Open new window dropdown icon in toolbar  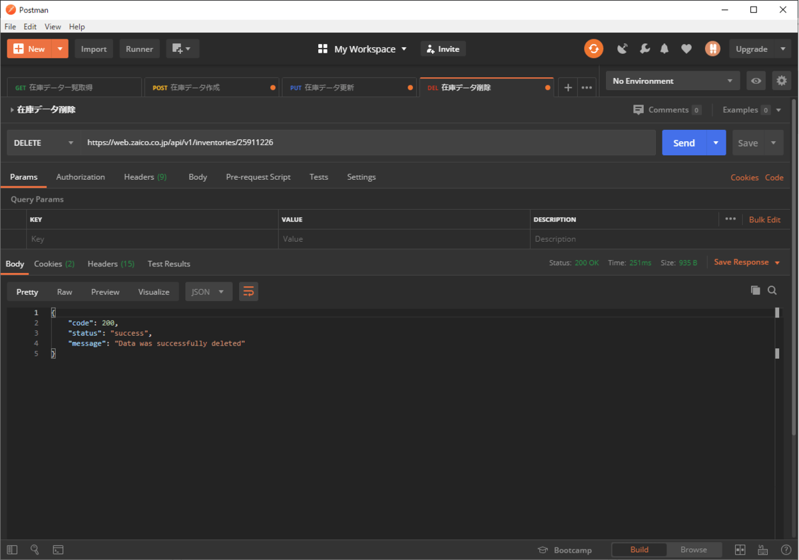pos(182,49)
